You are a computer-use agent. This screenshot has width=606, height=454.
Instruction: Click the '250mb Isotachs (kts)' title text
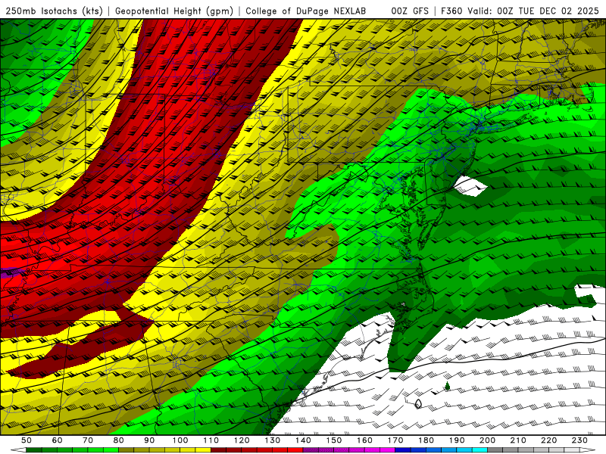54,11
